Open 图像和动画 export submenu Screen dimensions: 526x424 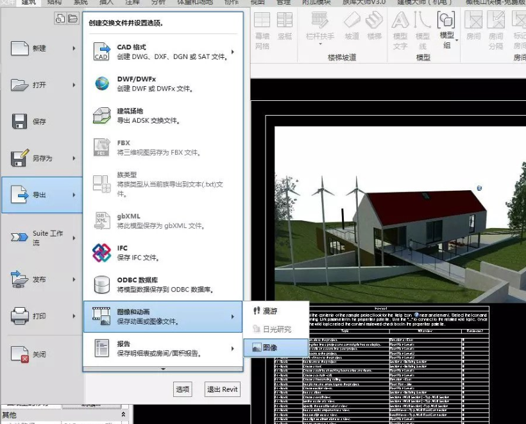click(x=163, y=317)
